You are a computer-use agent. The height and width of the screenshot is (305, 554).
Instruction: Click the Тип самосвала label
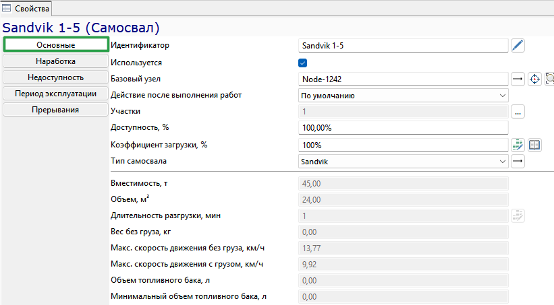(138, 161)
